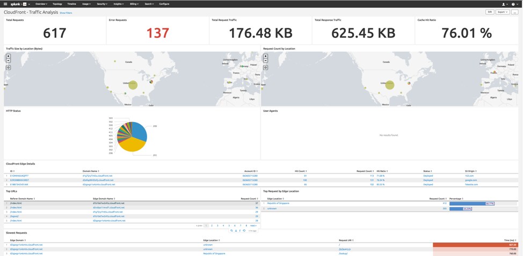Open the user account menu icon
The height and width of the screenshot is (256, 523).
coord(505,4)
